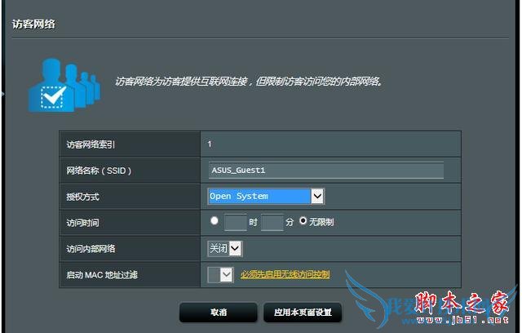Click the guest network description text

pos(249,82)
